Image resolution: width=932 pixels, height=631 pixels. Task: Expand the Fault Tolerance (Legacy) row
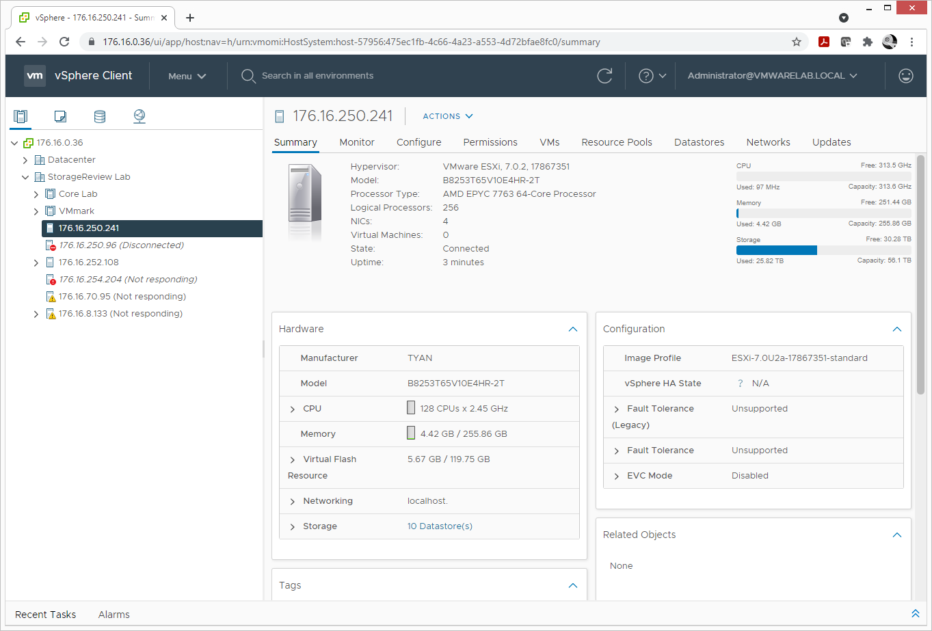pyautogui.click(x=617, y=409)
